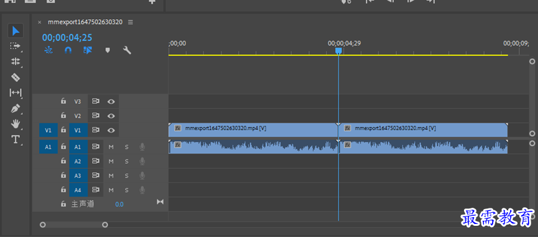Select the Type tool
Viewport: 538px width, 237px height.
click(x=16, y=140)
